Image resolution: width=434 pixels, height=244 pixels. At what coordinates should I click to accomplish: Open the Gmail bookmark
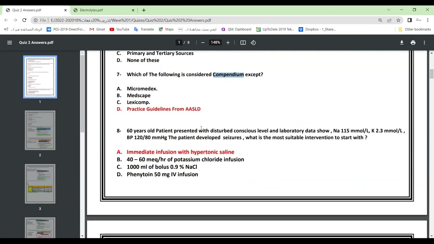[97, 29]
